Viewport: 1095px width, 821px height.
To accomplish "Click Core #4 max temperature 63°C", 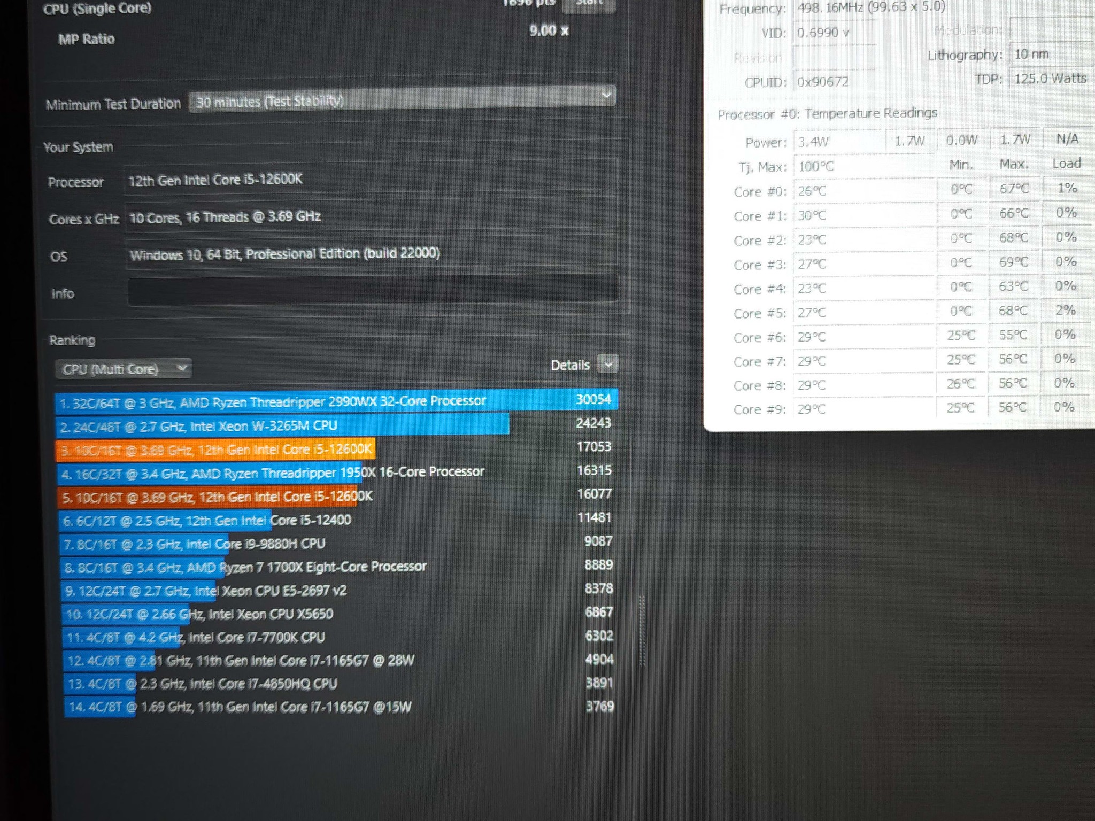I will pos(1013,286).
